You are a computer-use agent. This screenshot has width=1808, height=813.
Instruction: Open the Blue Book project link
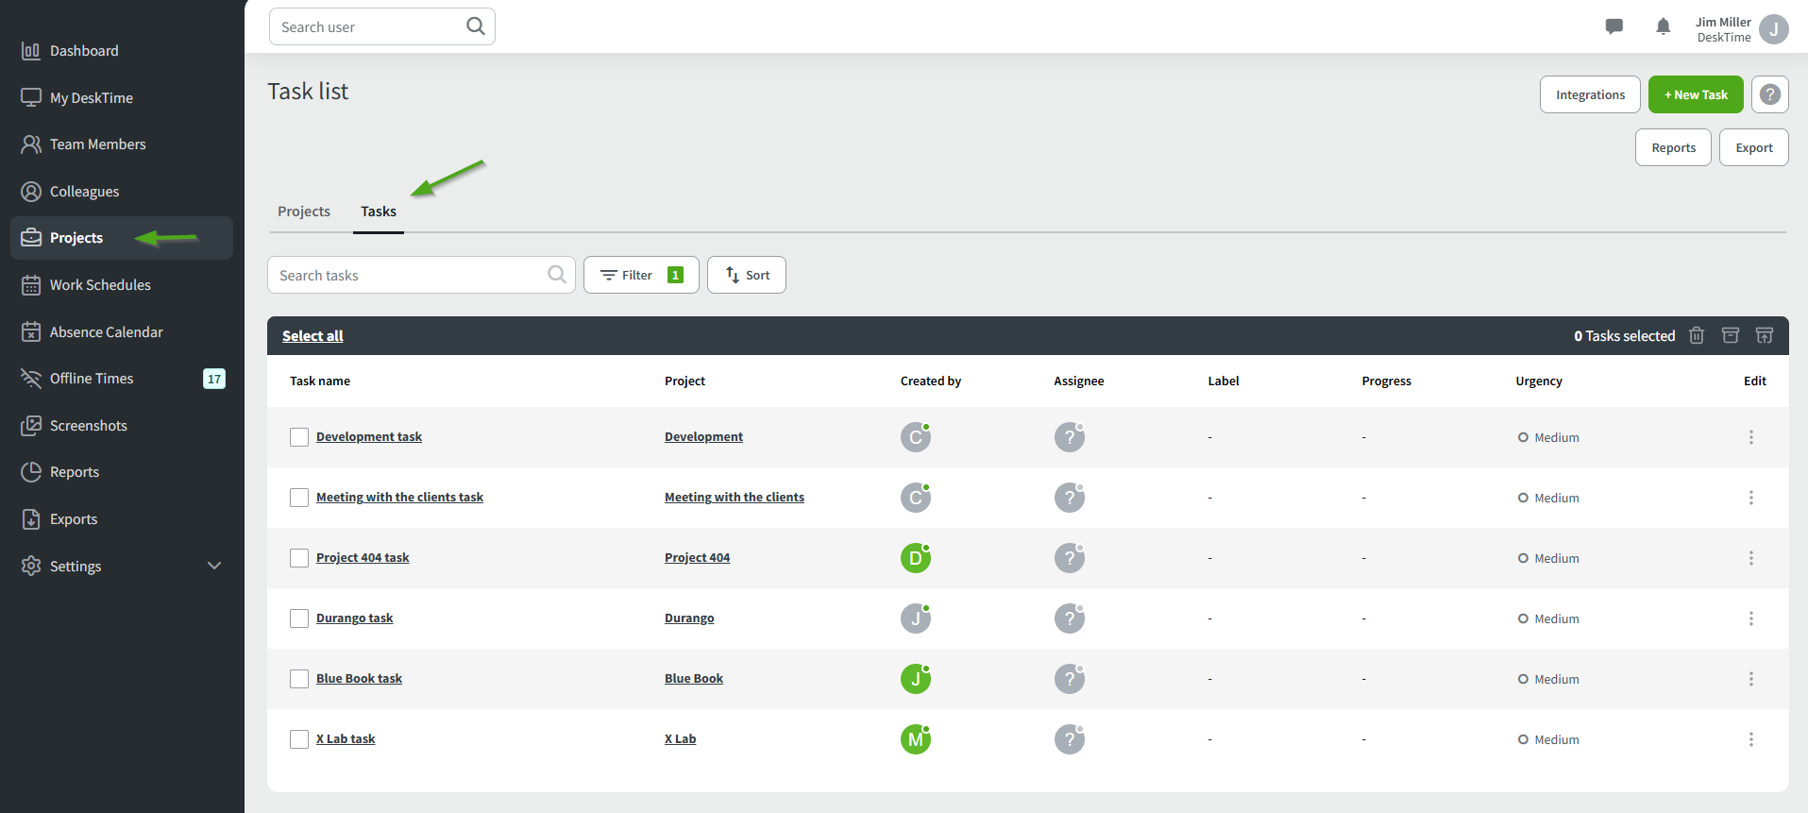pyautogui.click(x=694, y=679)
